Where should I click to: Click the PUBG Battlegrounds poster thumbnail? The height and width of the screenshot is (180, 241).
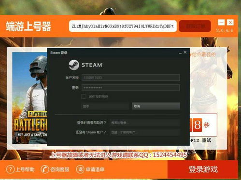[x=30, y=98]
